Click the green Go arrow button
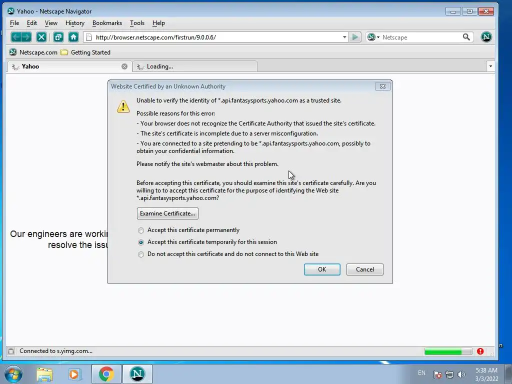The width and height of the screenshot is (512, 384). click(355, 37)
